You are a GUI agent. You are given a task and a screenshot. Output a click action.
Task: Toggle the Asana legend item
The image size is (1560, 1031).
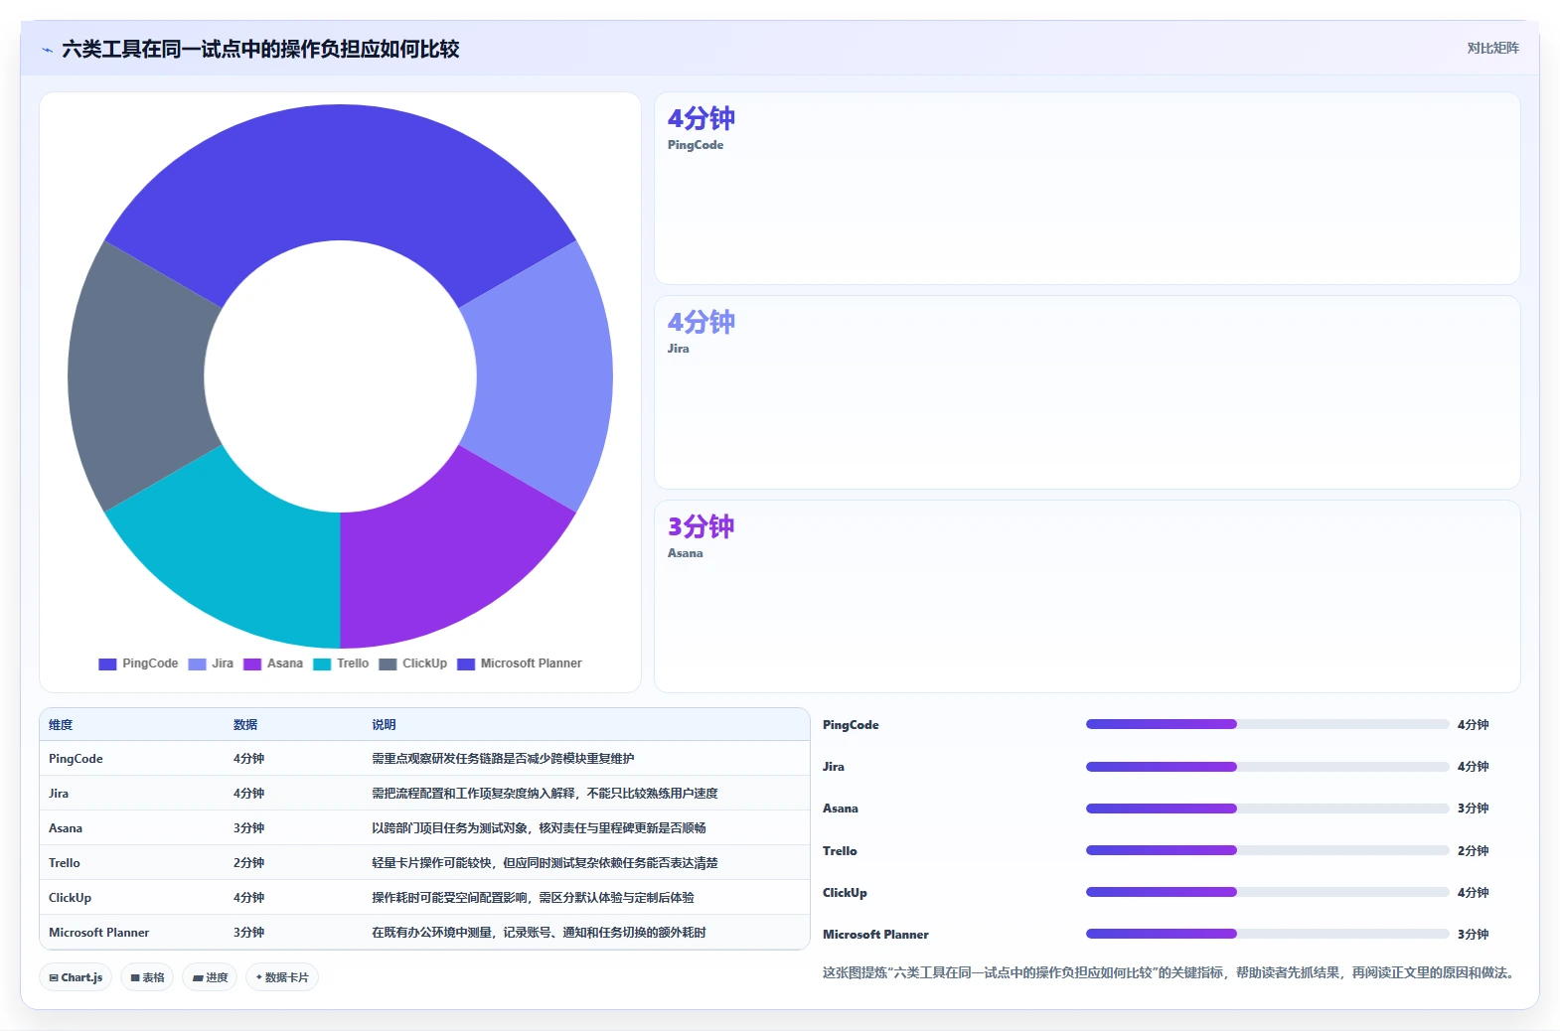tap(273, 663)
